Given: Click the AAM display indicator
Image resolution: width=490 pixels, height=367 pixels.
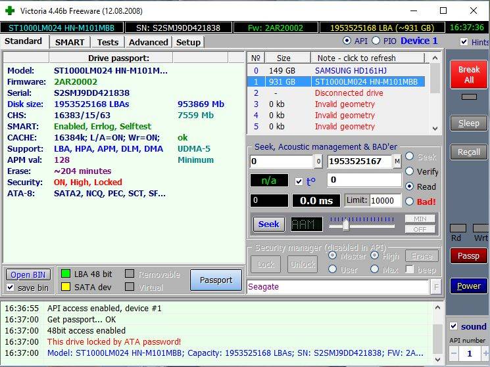Looking at the screenshot, I should pyautogui.click(x=306, y=224).
